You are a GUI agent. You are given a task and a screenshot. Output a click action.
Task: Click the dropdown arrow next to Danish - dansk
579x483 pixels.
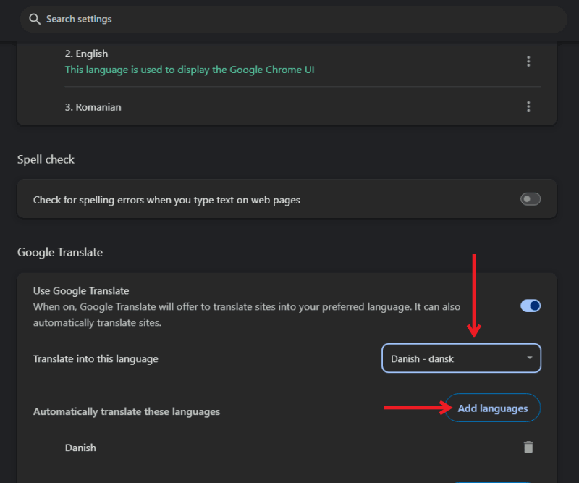529,358
